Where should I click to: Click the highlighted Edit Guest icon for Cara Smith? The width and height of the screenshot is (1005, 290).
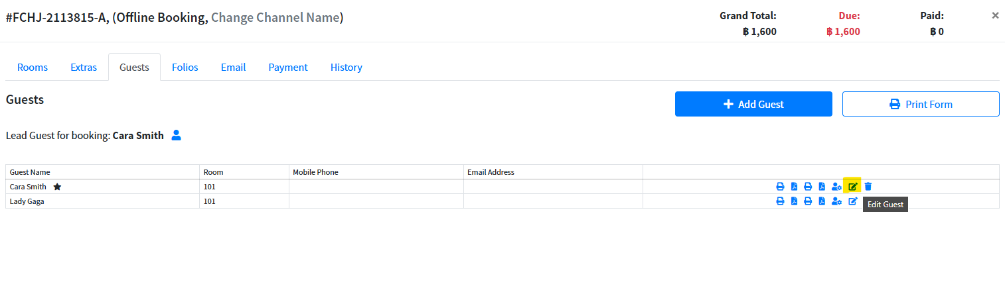(852, 187)
